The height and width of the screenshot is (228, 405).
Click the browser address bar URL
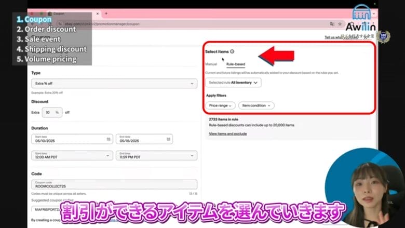point(102,24)
